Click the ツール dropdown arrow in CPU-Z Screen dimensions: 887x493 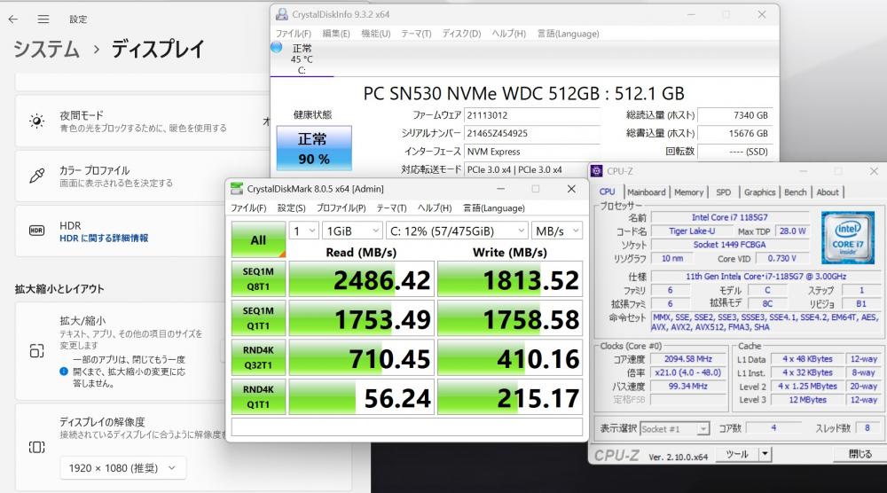(x=765, y=454)
